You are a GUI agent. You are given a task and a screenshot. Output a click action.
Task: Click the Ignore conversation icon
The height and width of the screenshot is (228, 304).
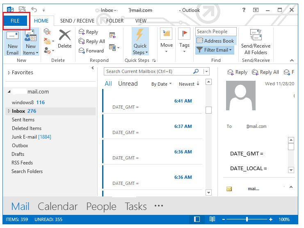pos(47,32)
